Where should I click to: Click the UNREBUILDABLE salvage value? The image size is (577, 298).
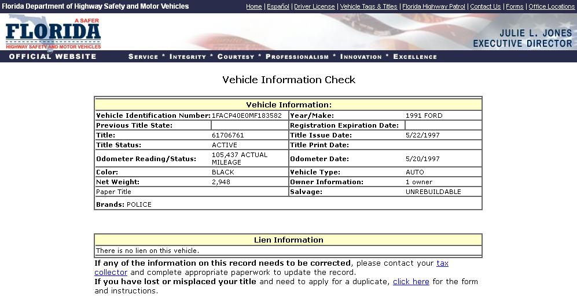pos(433,192)
